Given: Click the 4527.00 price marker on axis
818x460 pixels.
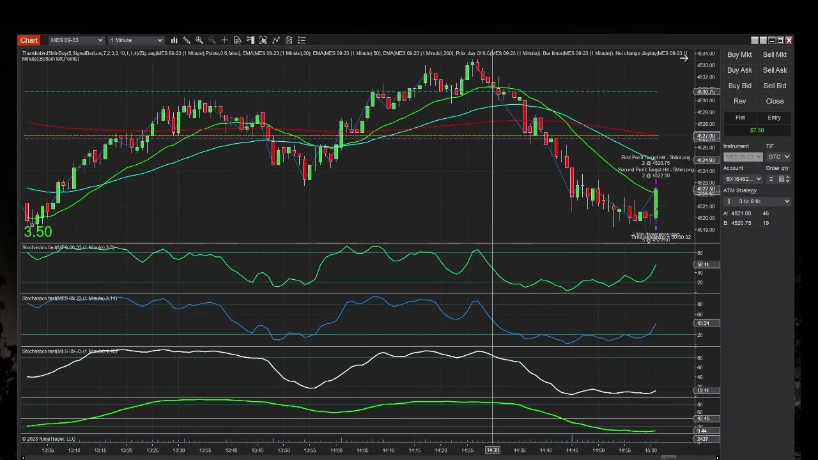Looking at the screenshot, I should pos(706,136).
